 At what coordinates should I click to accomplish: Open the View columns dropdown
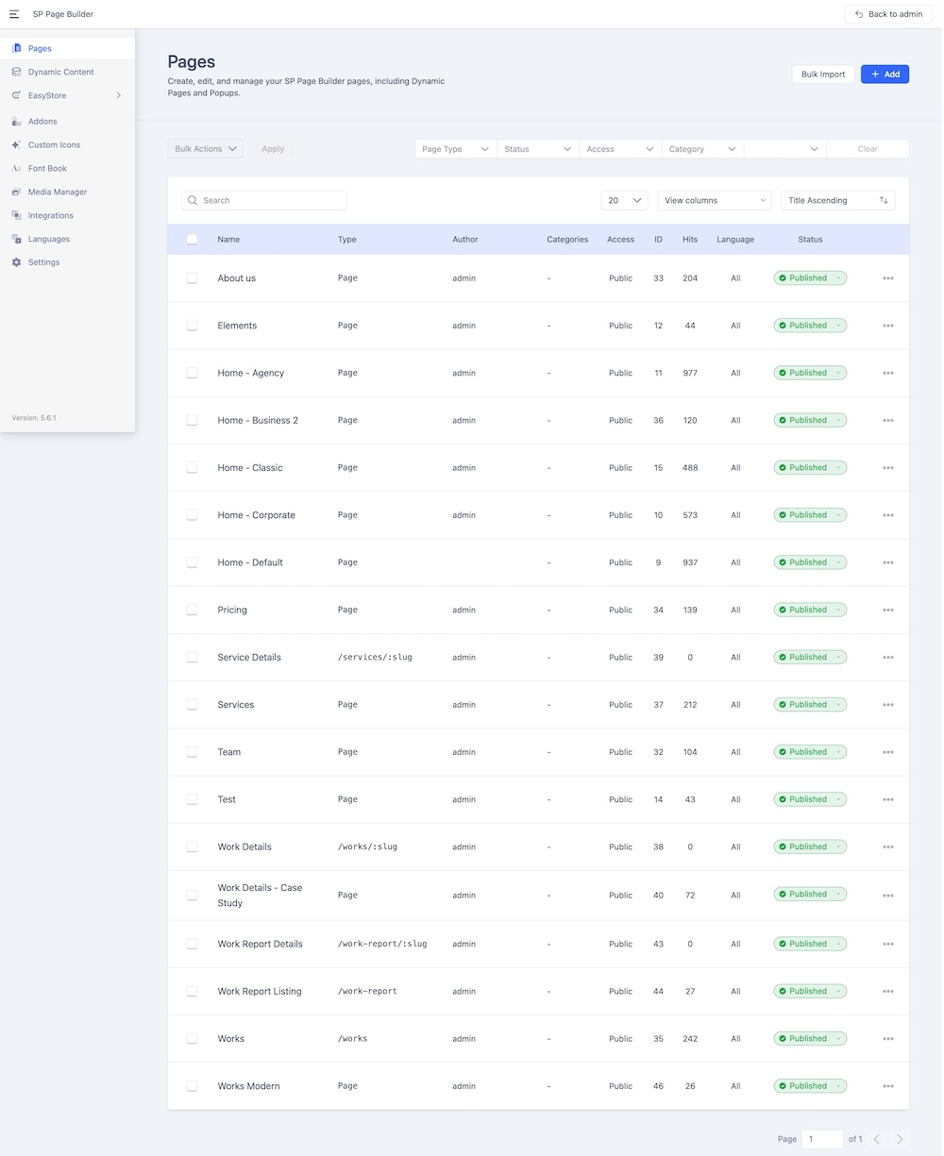click(715, 200)
